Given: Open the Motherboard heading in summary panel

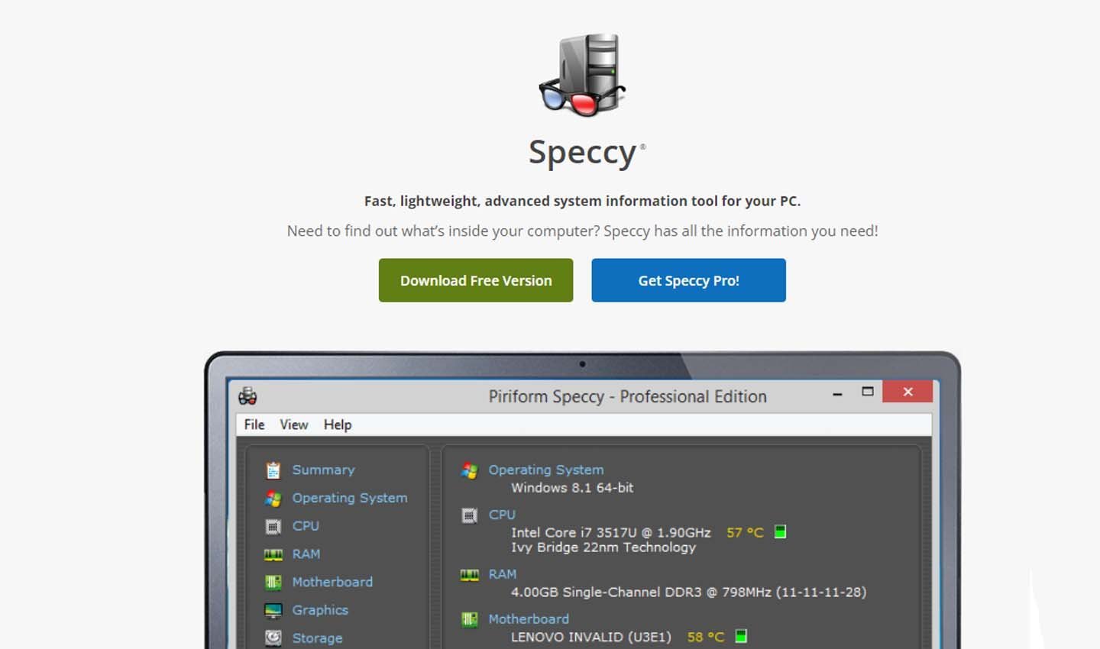Looking at the screenshot, I should [529, 619].
